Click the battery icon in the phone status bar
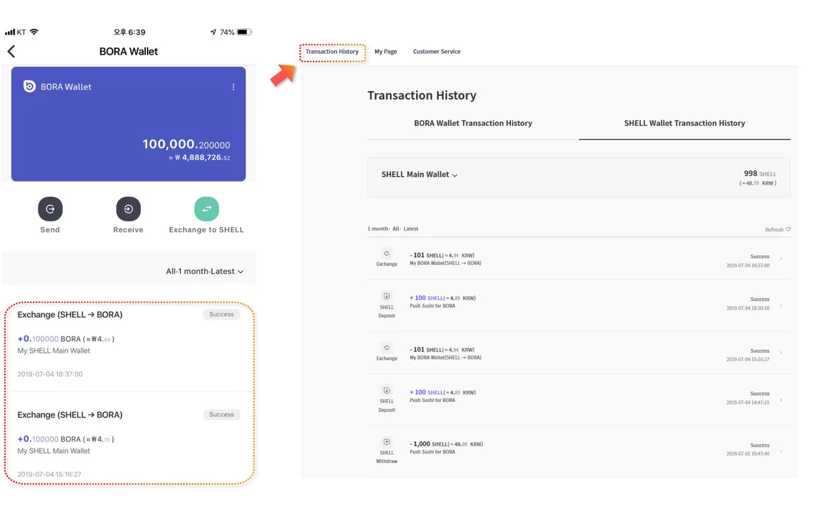 [x=244, y=32]
